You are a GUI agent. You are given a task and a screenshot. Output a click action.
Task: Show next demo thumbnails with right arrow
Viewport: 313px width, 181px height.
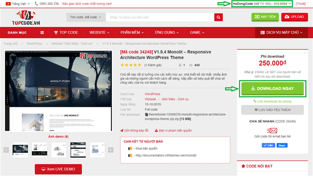111,150
